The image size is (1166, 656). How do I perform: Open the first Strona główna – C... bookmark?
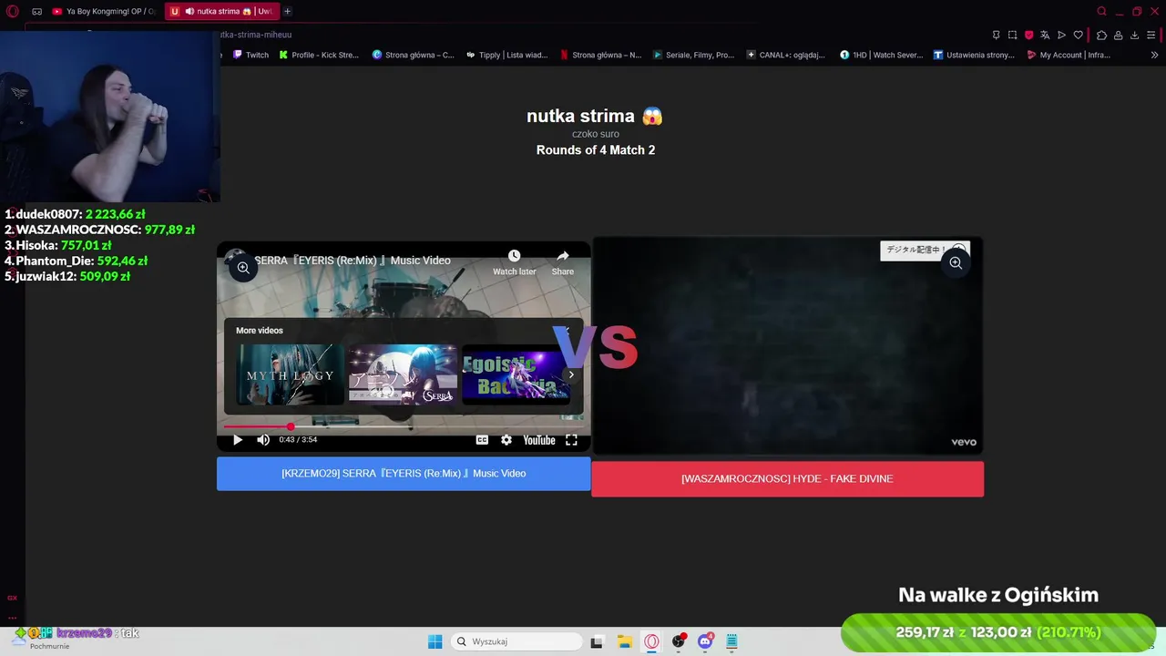(x=413, y=55)
